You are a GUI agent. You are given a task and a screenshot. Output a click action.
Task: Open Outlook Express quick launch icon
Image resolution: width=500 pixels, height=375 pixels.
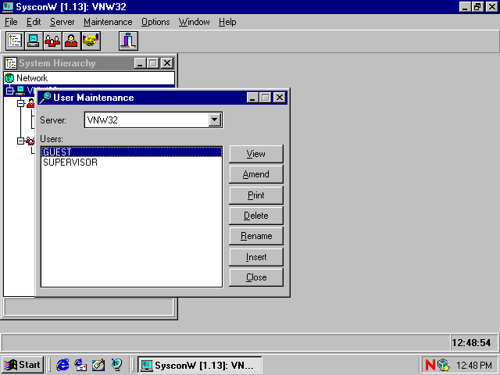(x=80, y=365)
